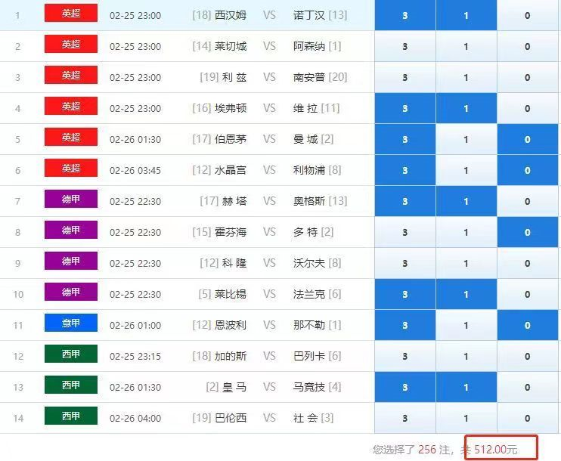Click home team name 西汉姆
Screen dimensions: 561x461
coord(231,15)
